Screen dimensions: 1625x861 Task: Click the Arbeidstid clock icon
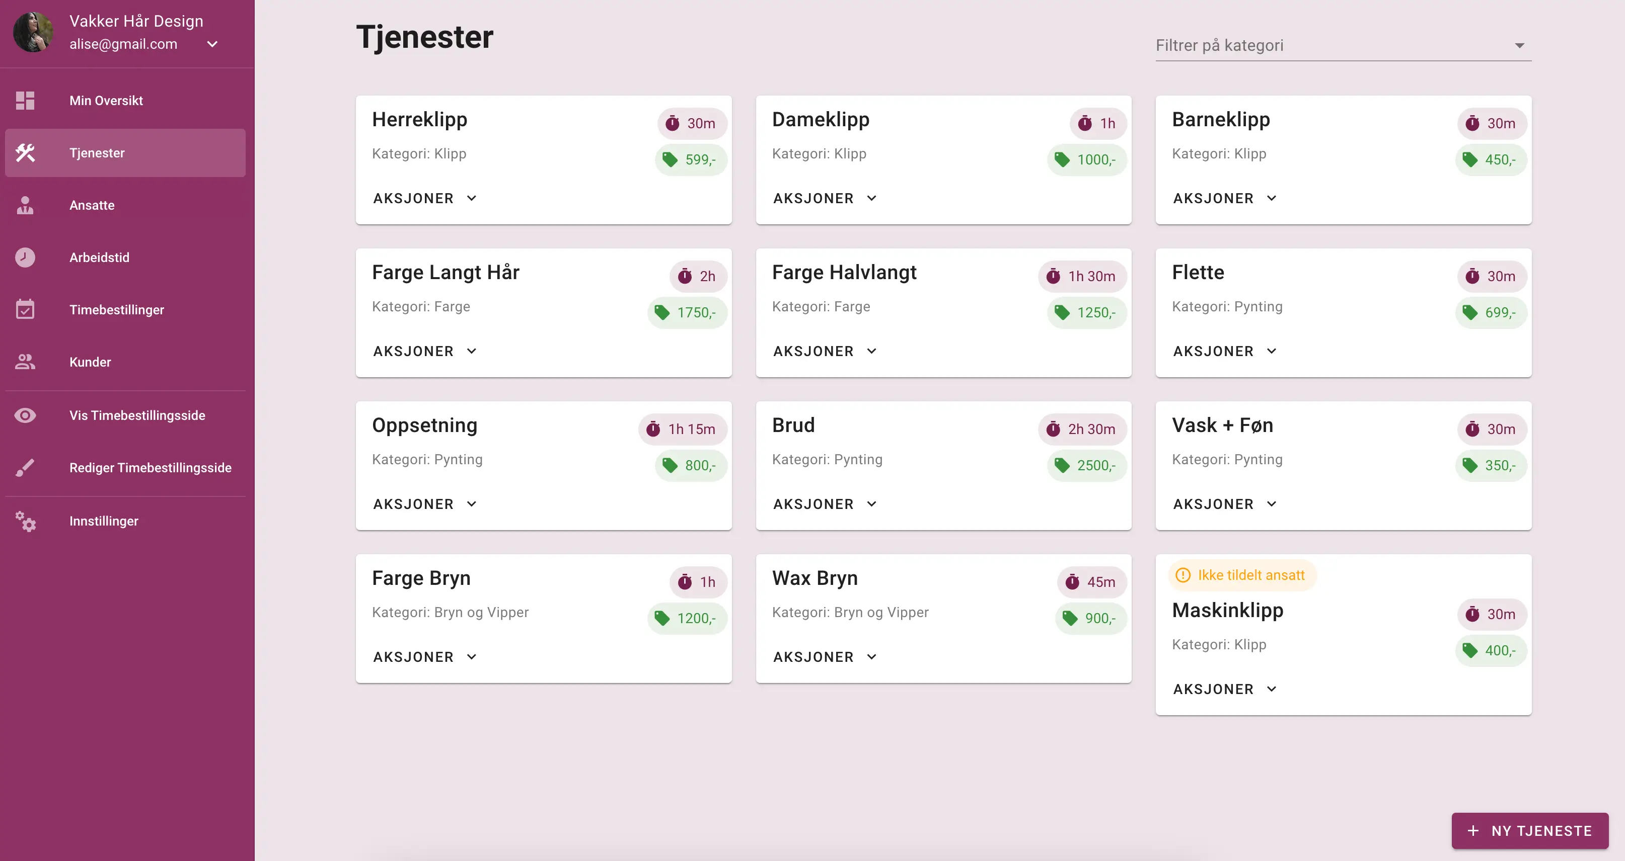pos(25,257)
